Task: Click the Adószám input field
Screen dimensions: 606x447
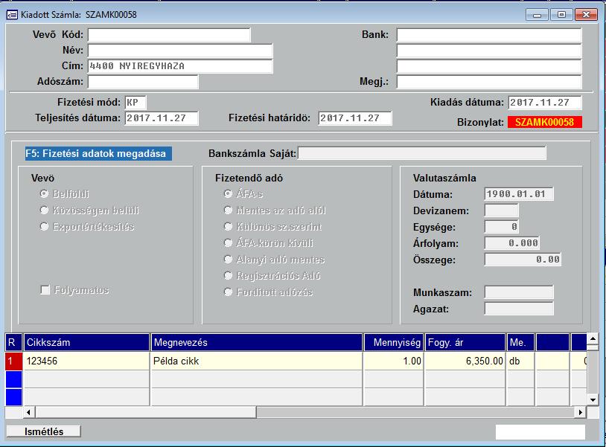Action: [x=143, y=82]
